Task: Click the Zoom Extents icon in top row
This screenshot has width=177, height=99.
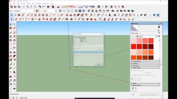Action: [x=130, y=15]
